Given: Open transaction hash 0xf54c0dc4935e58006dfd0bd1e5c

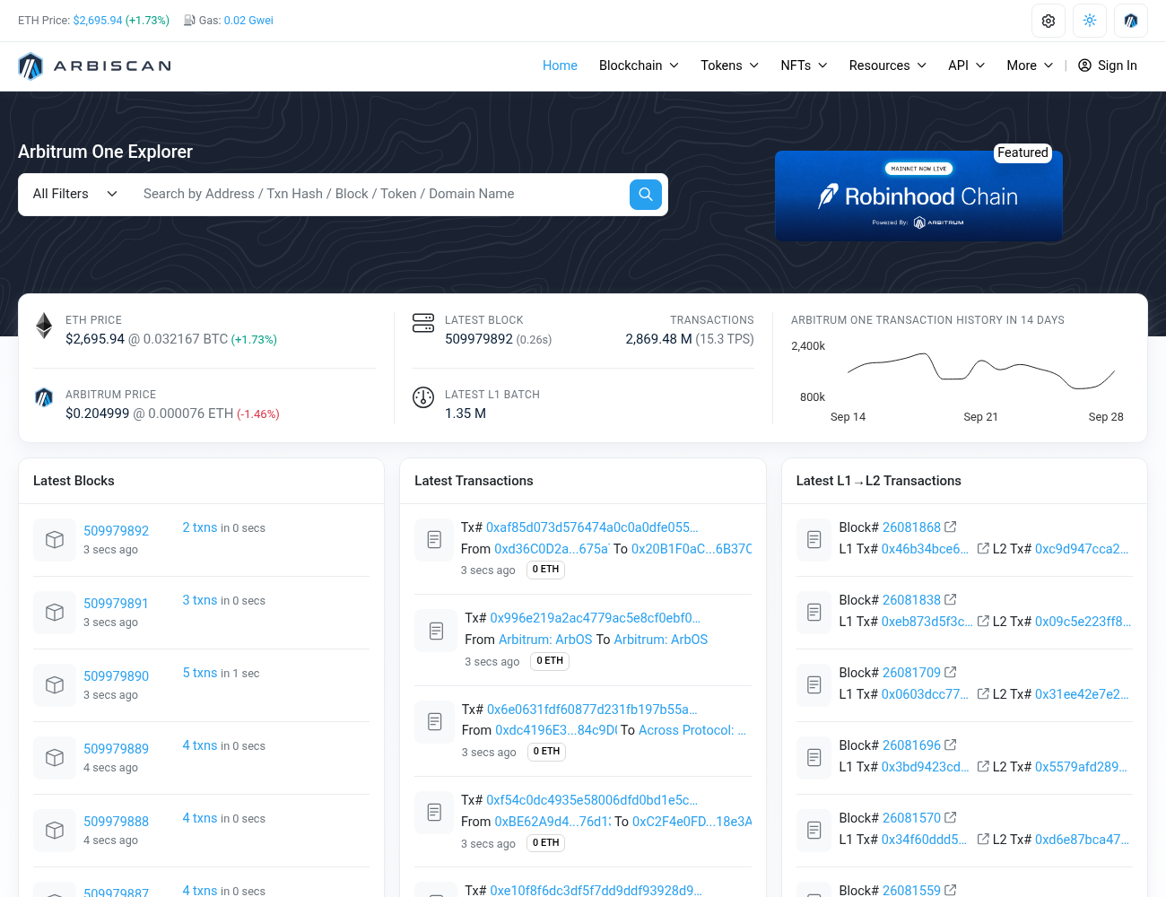Looking at the screenshot, I should [x=592, y=799].
